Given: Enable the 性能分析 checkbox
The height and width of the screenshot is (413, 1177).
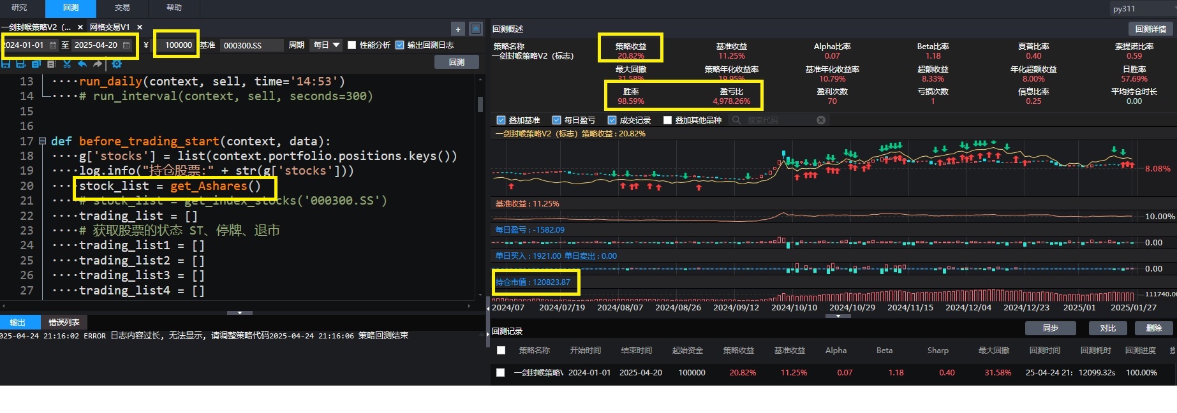Looking at the screenshot, I should (352, 45).
